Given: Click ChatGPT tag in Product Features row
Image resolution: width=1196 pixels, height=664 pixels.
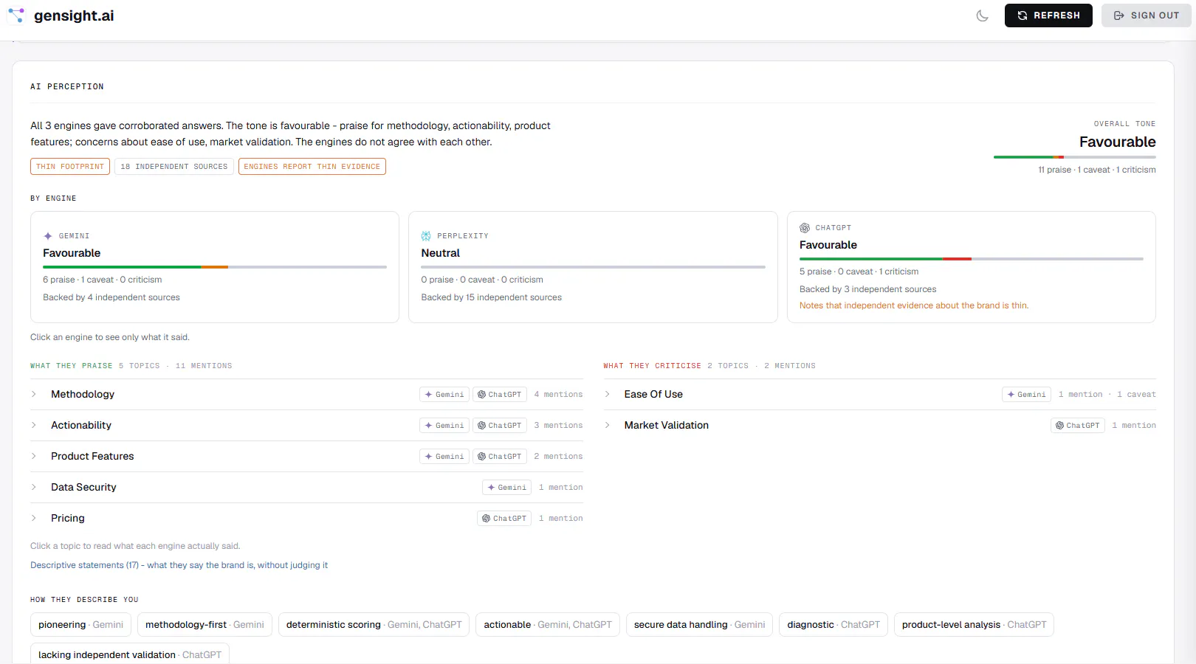Looking at the screenshot, I should tap(500, 457).
